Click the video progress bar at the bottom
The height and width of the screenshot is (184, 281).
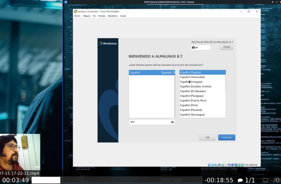[116, 180]
